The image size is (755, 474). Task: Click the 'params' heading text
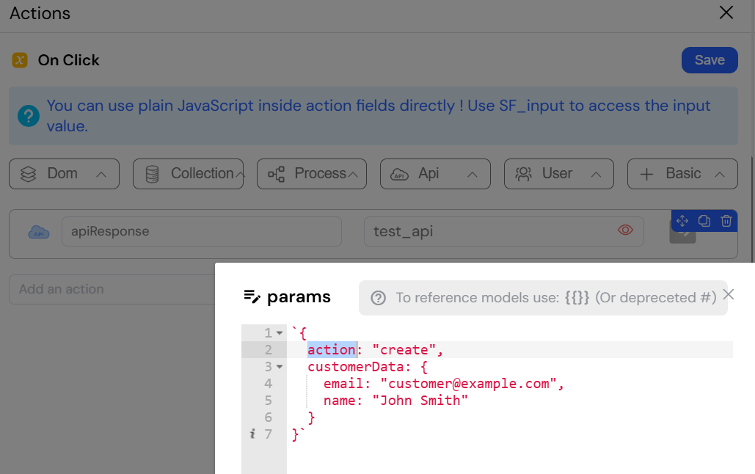click(299, 296)
